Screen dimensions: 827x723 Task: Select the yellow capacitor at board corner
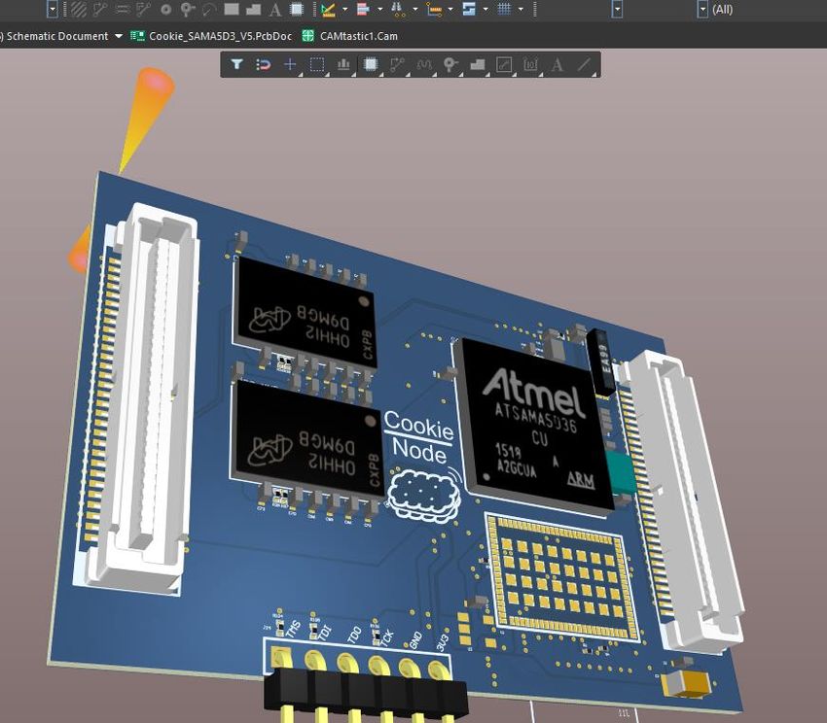(687, 683)
